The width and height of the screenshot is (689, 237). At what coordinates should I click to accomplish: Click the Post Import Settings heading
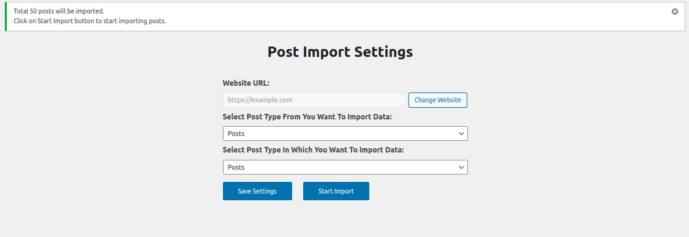point(340,52)
